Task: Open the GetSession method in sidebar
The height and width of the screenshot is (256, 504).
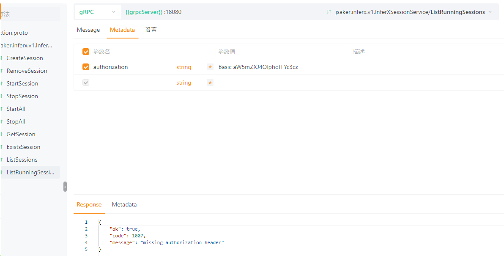Action: pyautogui.click(x=21, y=135)
